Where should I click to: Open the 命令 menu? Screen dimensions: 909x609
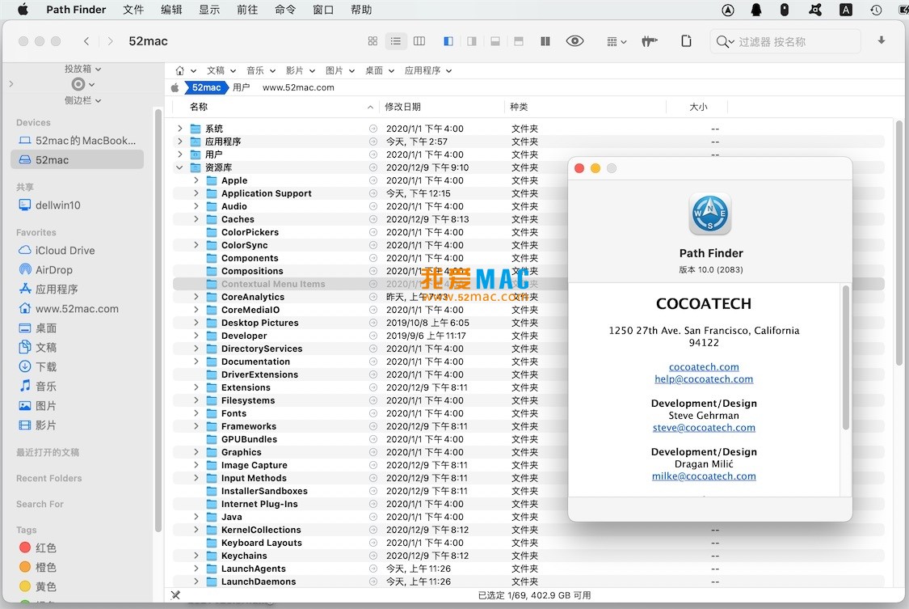[285, 10]
